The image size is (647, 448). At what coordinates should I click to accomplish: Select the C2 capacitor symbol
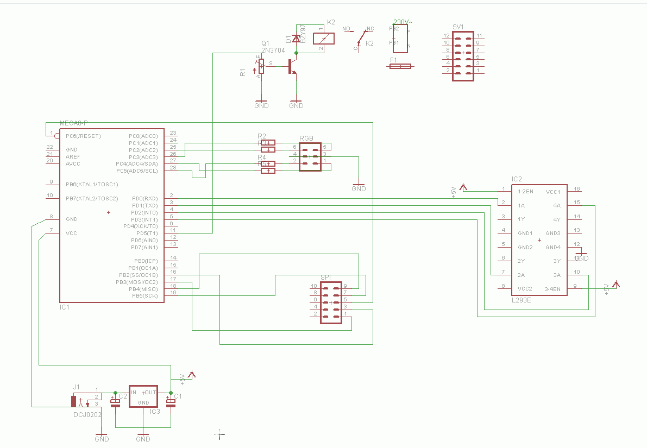pos(115,402)
